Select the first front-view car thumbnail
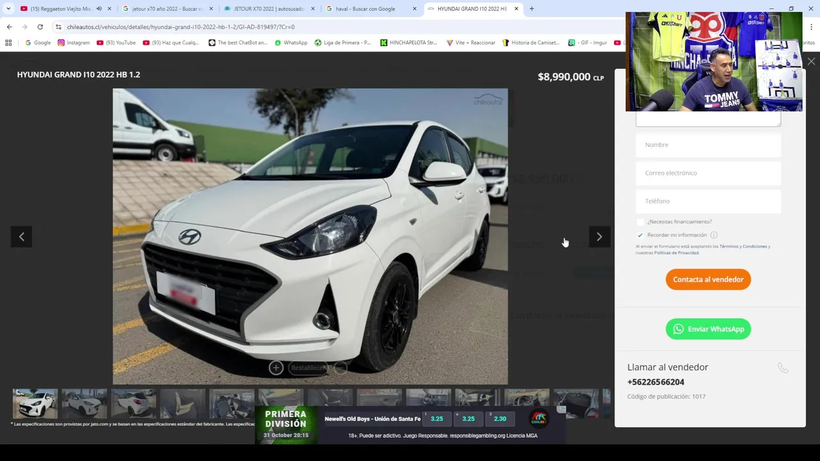820x461 pixels. pos(35,403)
